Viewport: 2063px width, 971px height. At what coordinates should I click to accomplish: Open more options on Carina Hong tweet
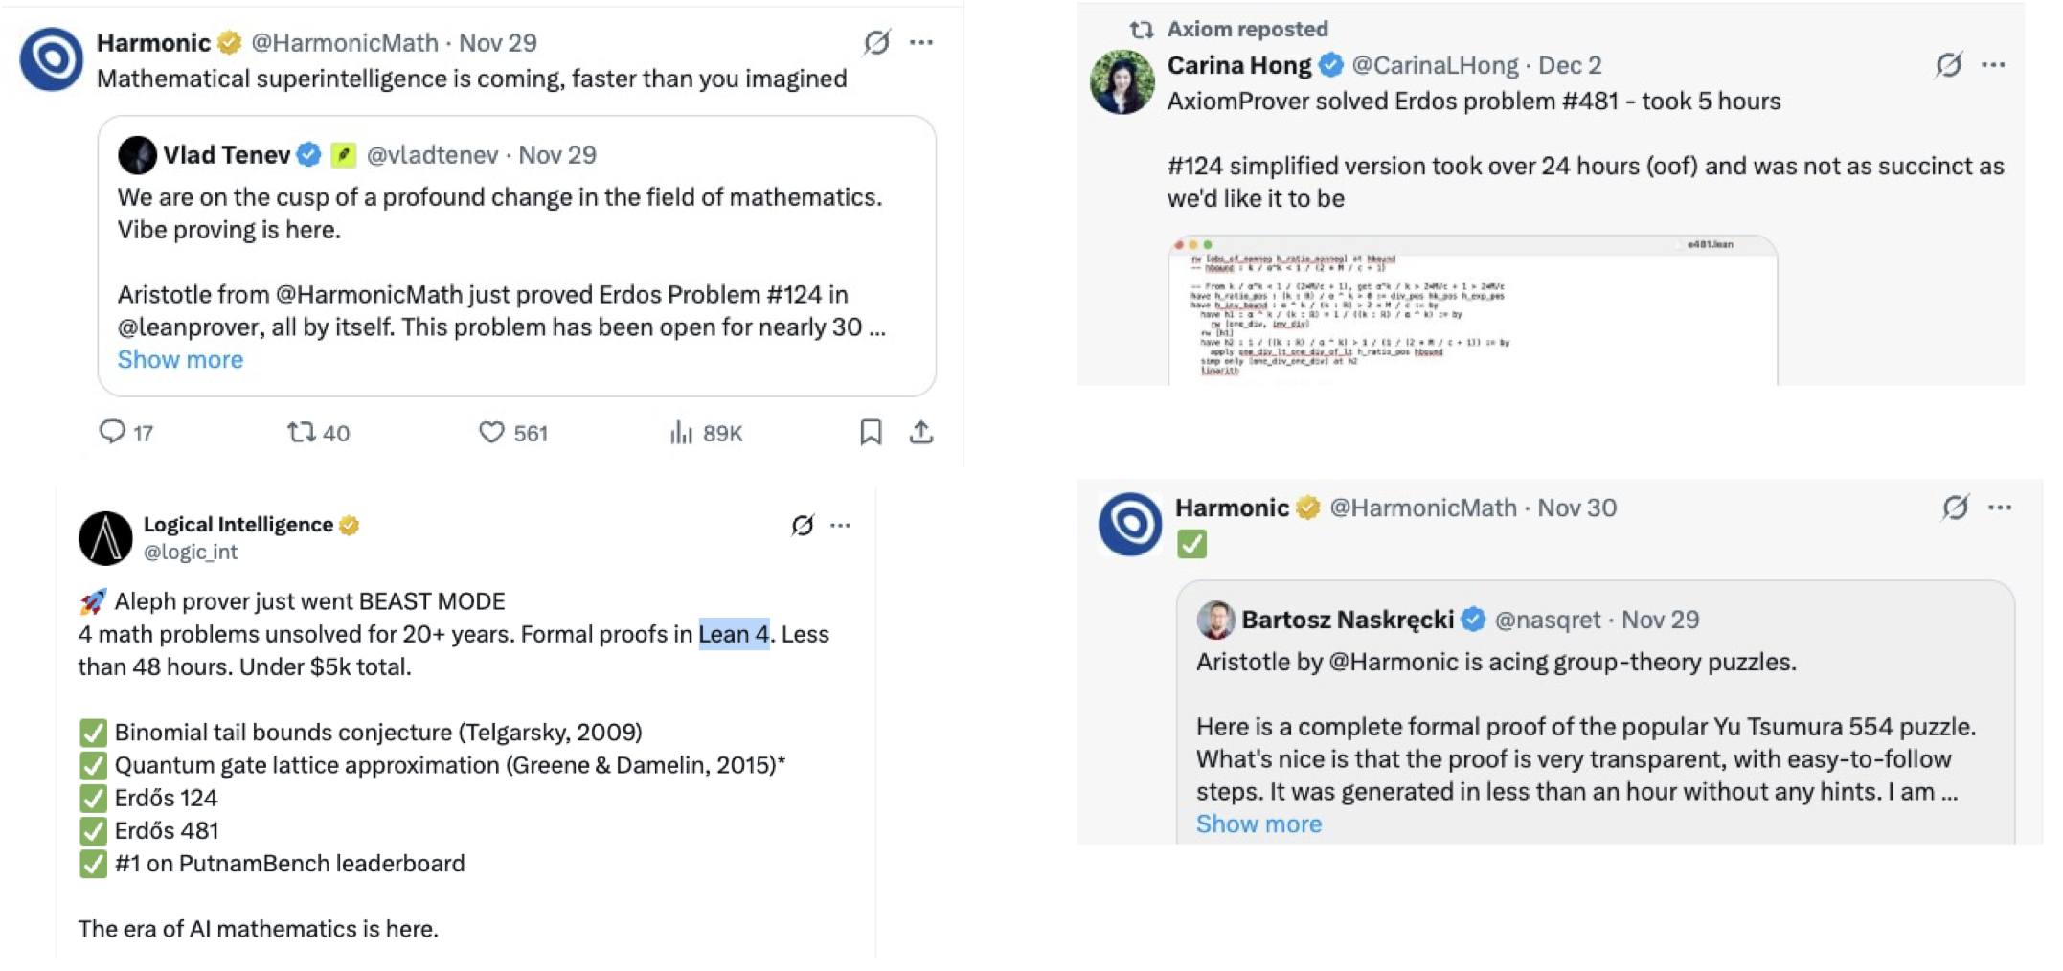click(1993, 65)
